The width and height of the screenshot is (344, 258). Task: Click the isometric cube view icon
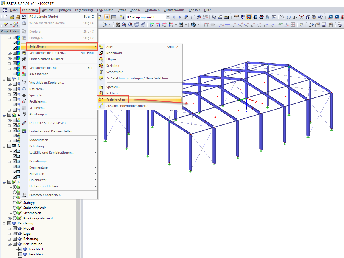(x=136, y=25)
